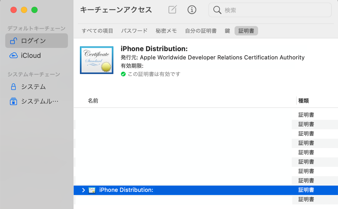Sort entries by the 種類 column
Screen dimensions: 338x209
coord(303,101)
